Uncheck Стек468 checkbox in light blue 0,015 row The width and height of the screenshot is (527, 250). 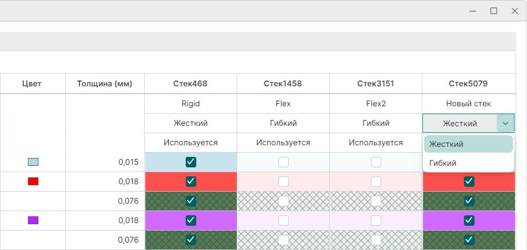click(x=191, y=162)
